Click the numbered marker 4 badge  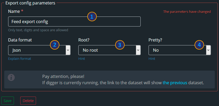(199, 45)
